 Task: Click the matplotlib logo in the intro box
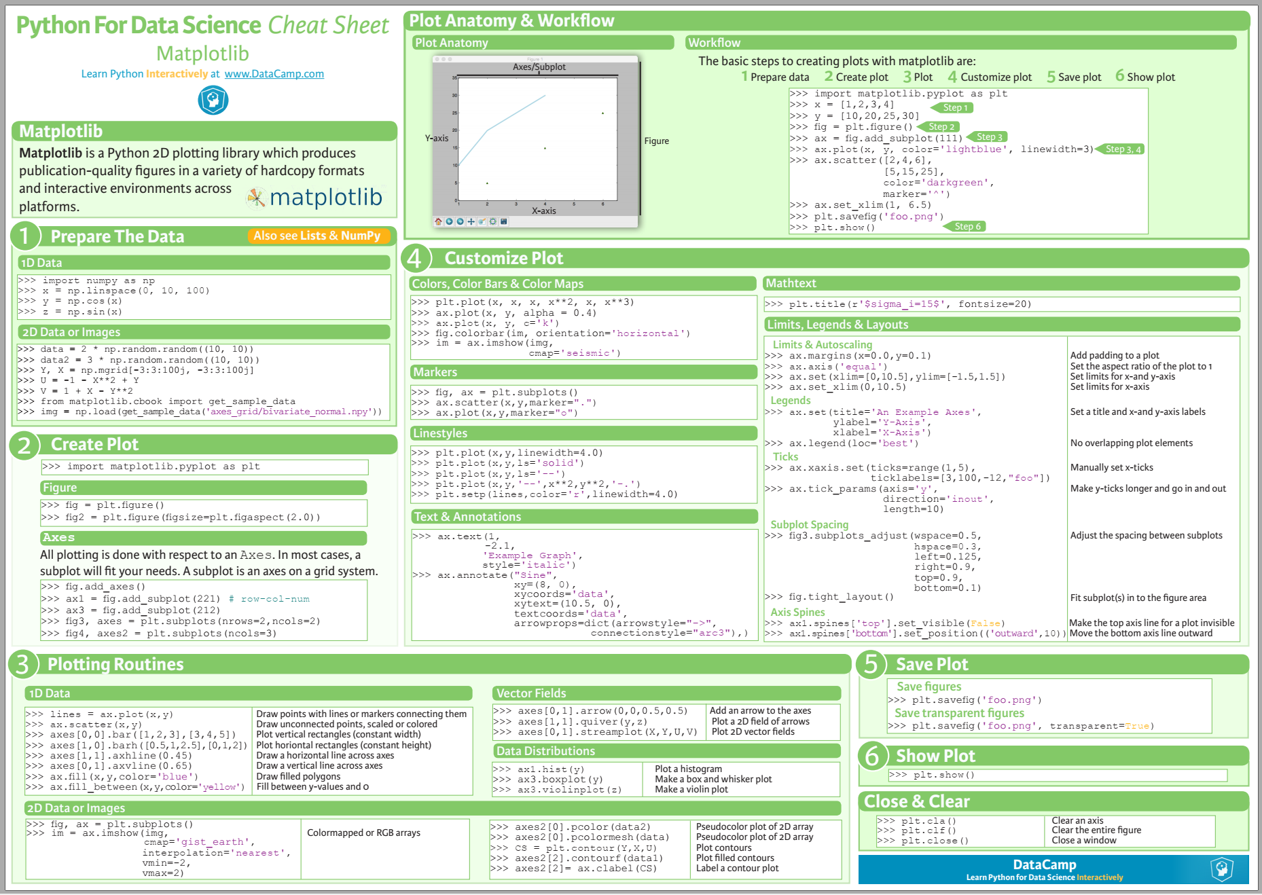coord(314,197)
